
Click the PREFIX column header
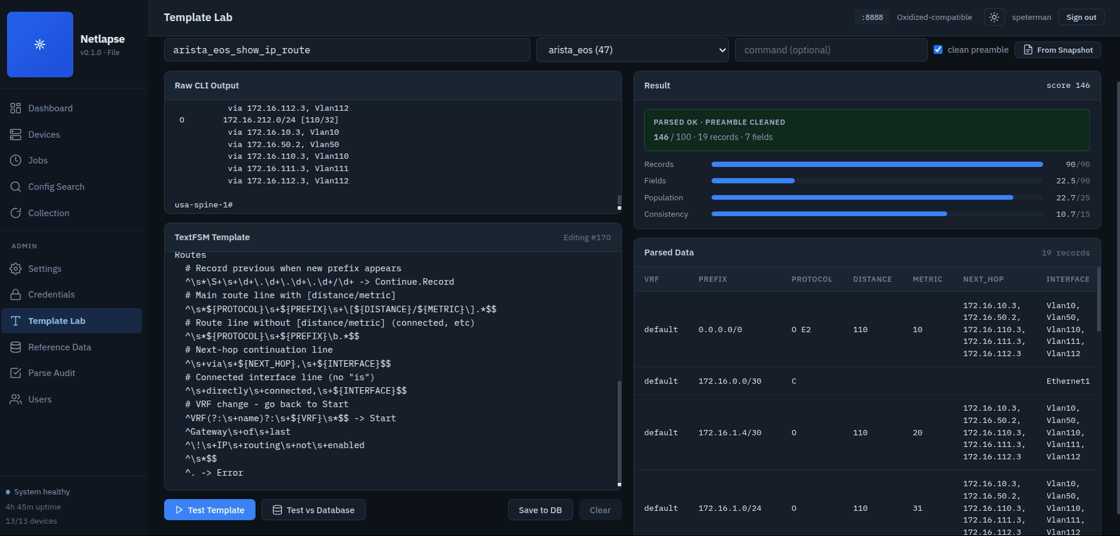[x=712, y=279]
